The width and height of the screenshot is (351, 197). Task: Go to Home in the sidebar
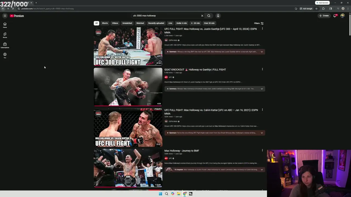[5, 25]
